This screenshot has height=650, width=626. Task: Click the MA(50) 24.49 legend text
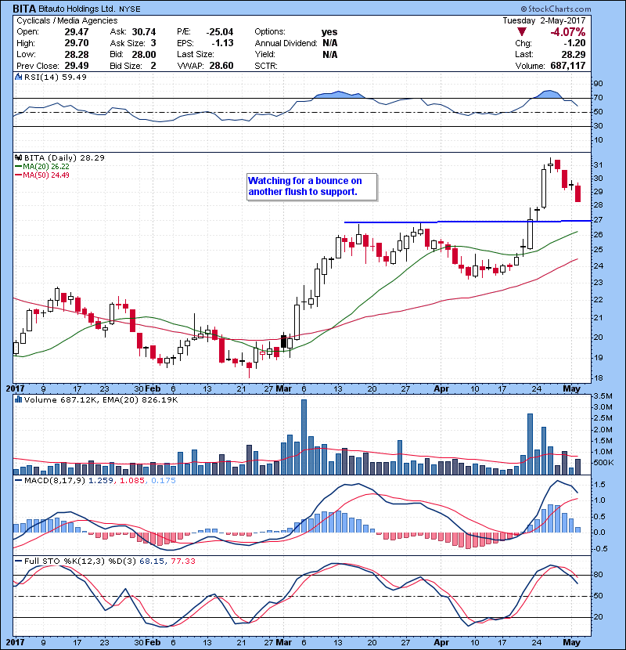click(x=46, y=175)
